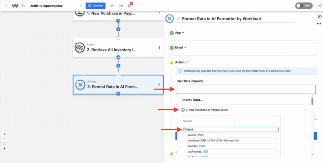Image resolution: width=323 pixels, height=163 pixels.
Task: Collapse 1. New Purchase in Paypal Zettle
Action: tap(305, 110)
